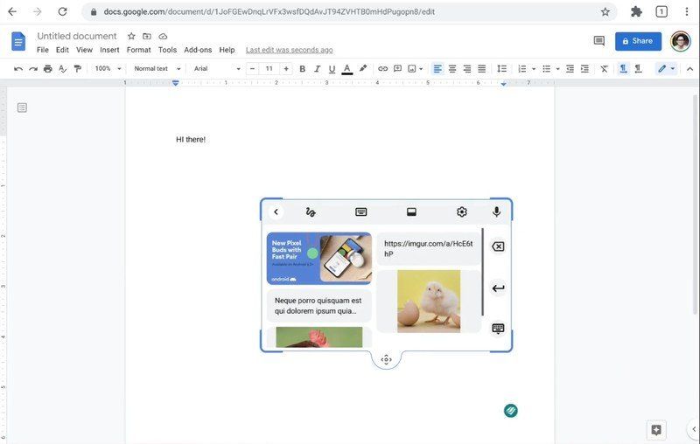700x444 pixels.
Task: Click the Redo icon in toolbar
Action: pyautogui.click(x=33, y=69)
